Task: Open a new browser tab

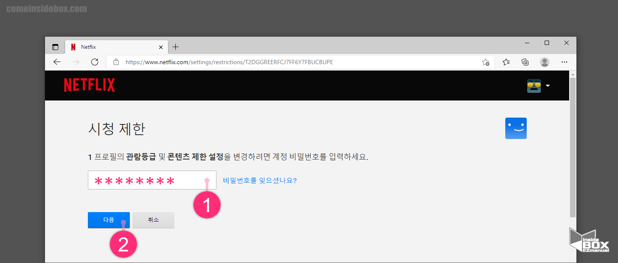Action: (175, 47)
